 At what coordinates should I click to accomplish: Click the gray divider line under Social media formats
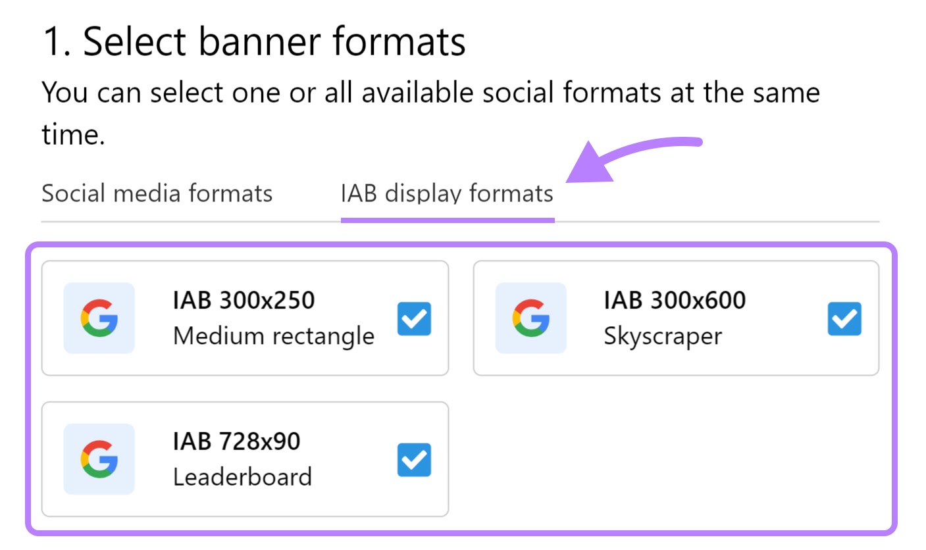coord(191,222)
